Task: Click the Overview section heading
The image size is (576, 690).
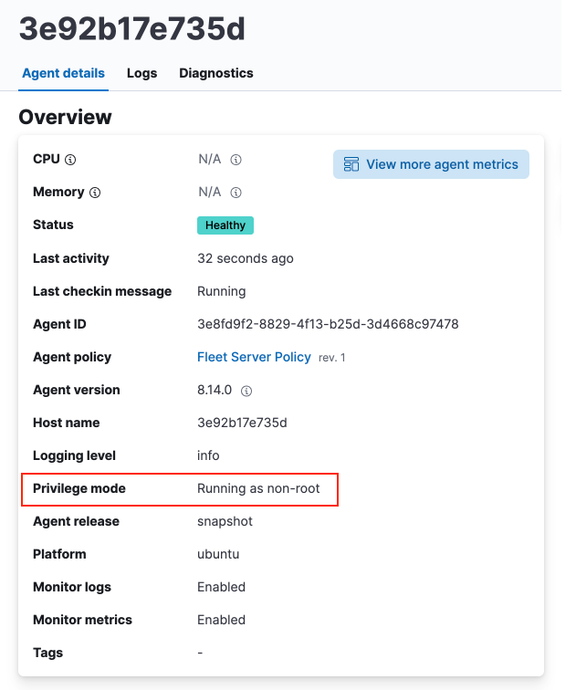Action: click(x=65, y=118)
